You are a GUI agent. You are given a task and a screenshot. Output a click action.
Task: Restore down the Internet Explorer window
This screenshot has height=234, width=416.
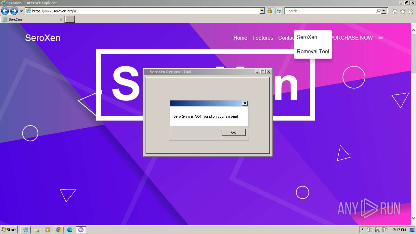[x=407, y=3]
